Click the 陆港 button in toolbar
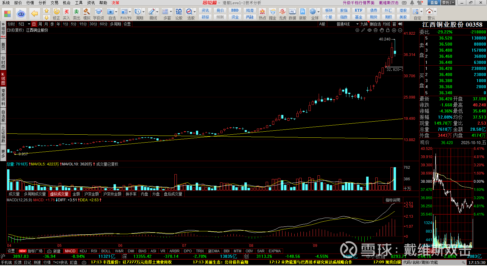Viewport: 487px width, 266px height. [250, 10]
